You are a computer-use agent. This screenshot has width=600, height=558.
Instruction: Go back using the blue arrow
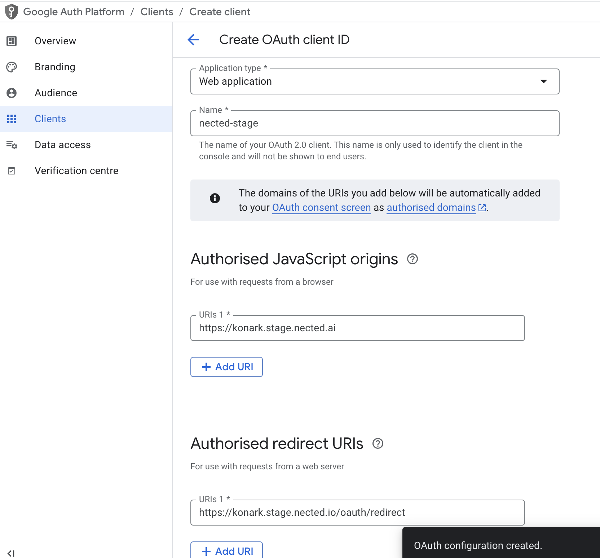coord(194,40)
